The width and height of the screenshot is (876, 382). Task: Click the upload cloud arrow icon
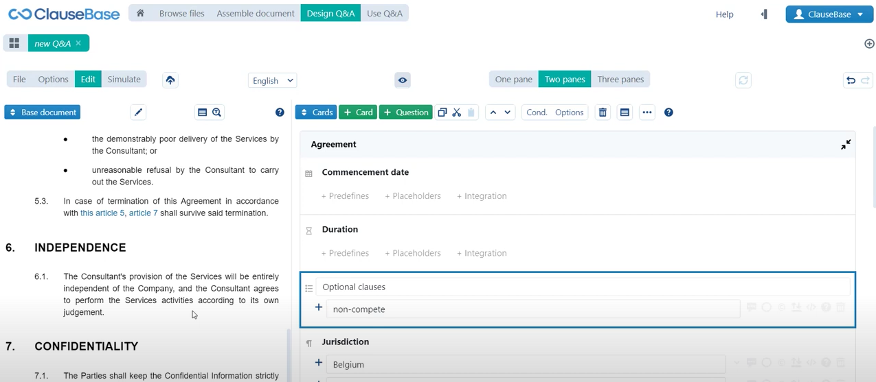[170, 80]
